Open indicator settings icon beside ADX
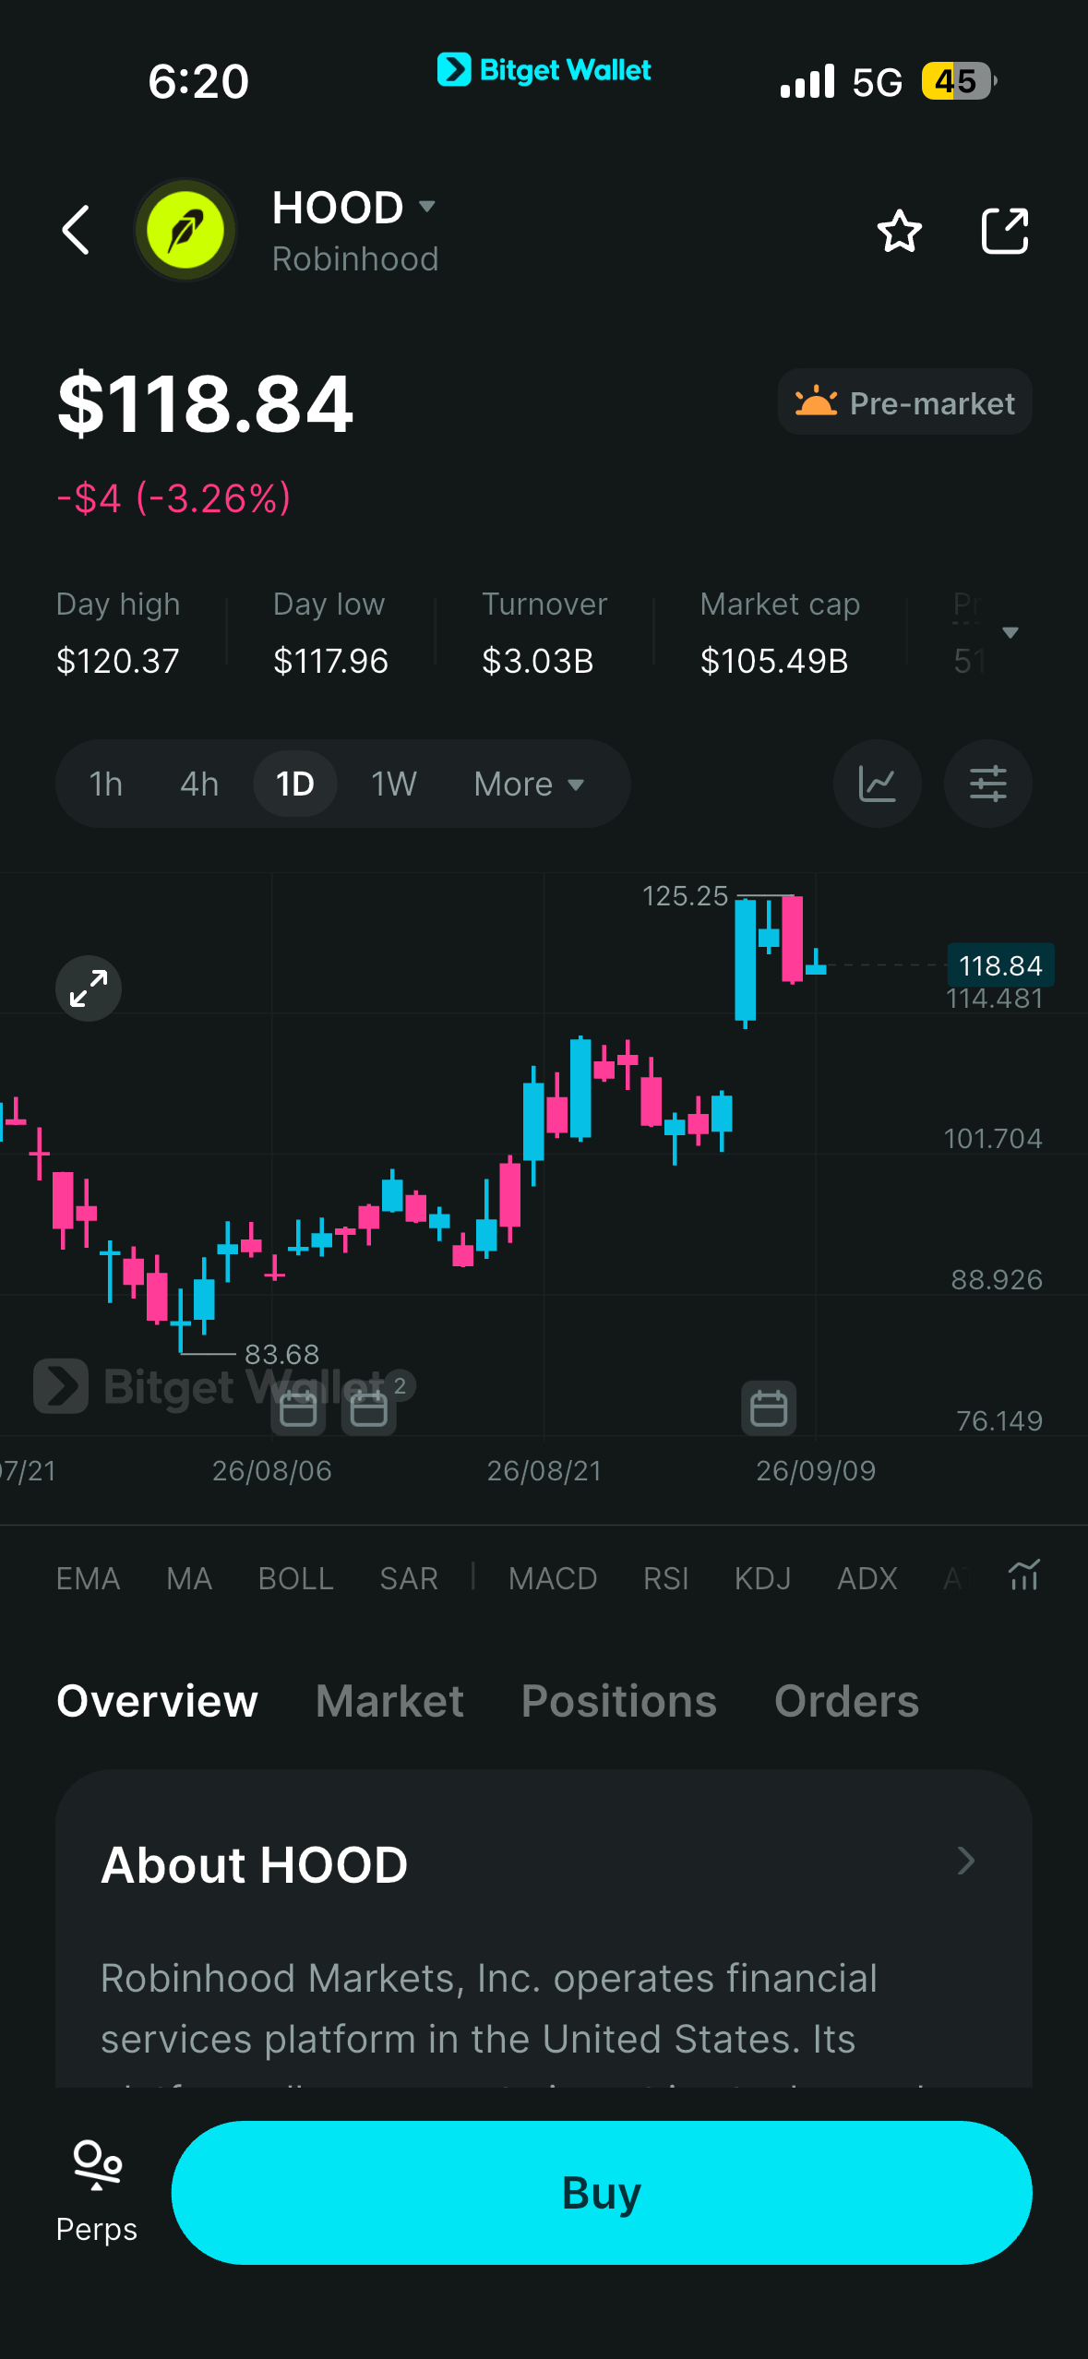Viewport: 1088px width, 2359px height. click(x=1024, y=1576)
